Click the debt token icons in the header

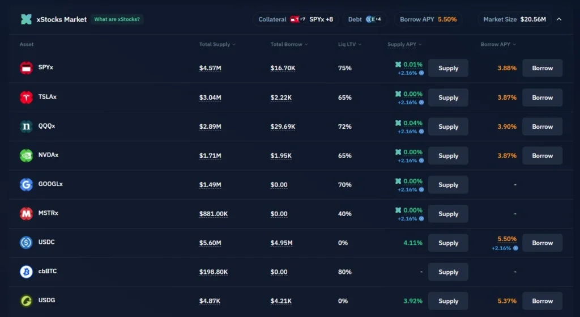374,19
